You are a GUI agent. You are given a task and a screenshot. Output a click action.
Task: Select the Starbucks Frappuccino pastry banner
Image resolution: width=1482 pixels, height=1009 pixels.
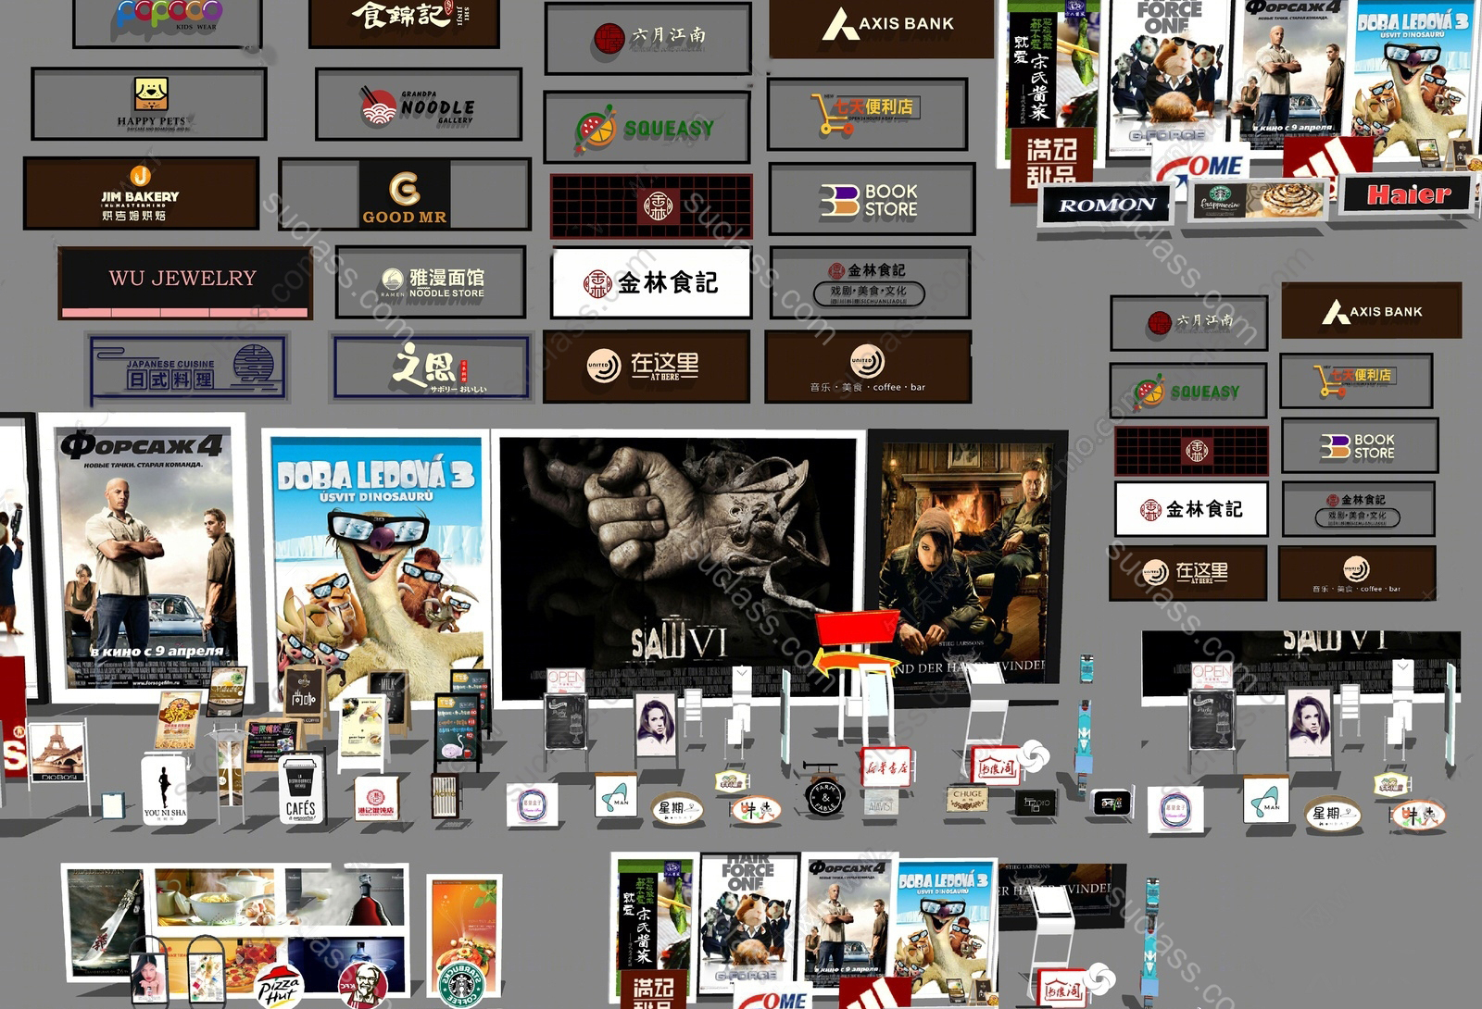click(1259, 199)
